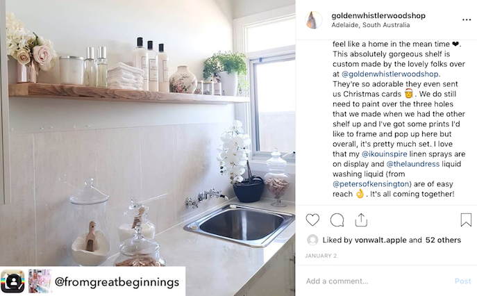Like the post with the heart icon
This screenshot has width=477, height=296.
coord(312,220)
